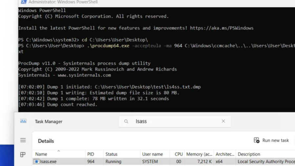This screenshot has width=295, height=166.
Task: Sort by the Status column header
Action: (x=122, y=154)
